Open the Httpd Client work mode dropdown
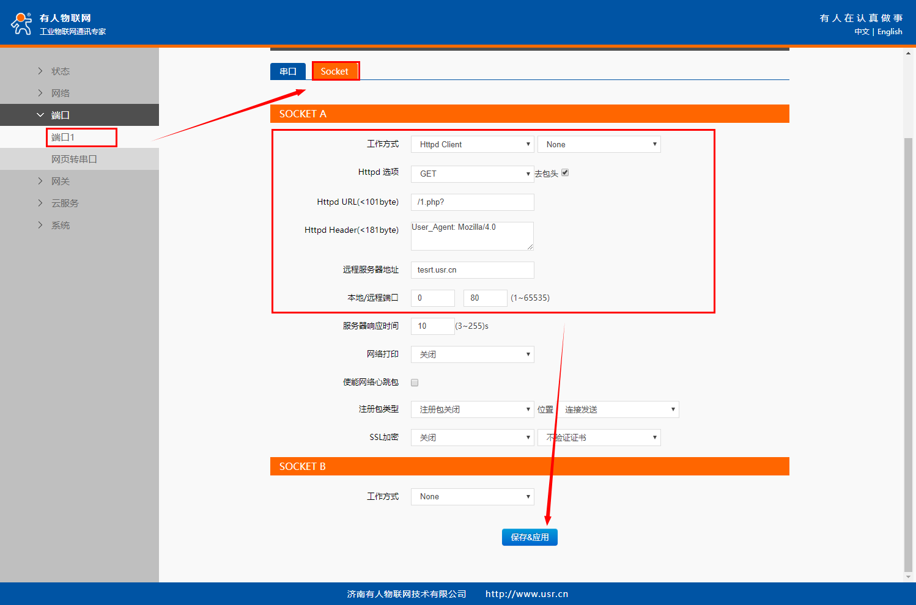The height and width of the screenshot is (605, 916). [x=472, y=145]
